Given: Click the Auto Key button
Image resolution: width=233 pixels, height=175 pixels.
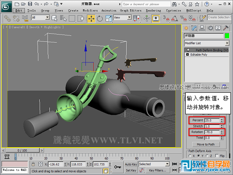Looking at the screenshot, I should tap(131, 164).
